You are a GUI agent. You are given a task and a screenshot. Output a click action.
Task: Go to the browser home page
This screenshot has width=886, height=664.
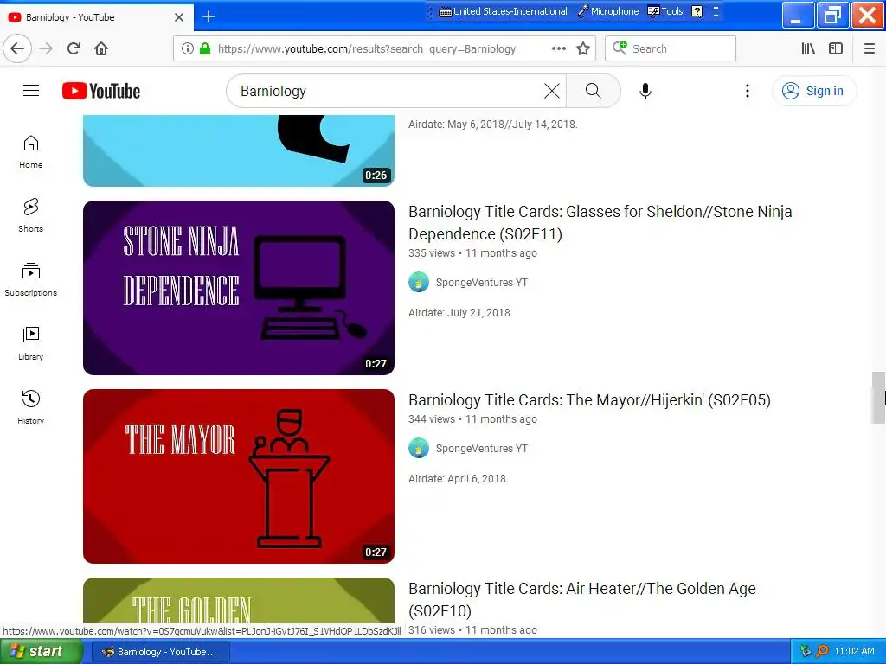[x=101, y=48]
